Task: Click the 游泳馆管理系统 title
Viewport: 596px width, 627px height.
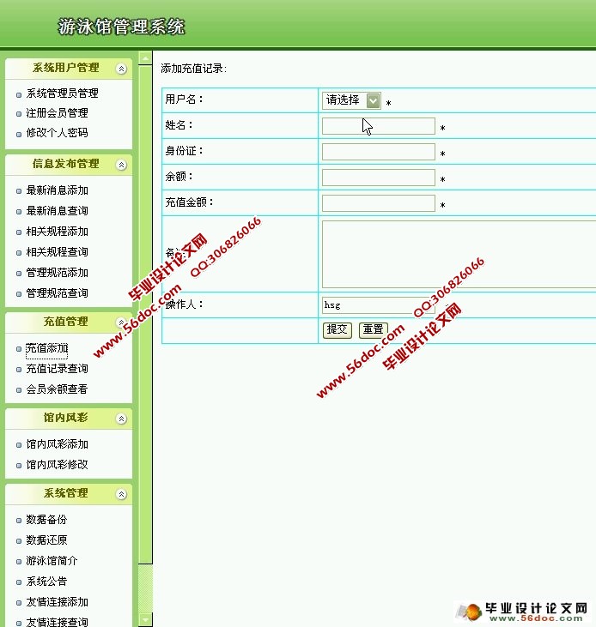Action: [x=122, y=27]
